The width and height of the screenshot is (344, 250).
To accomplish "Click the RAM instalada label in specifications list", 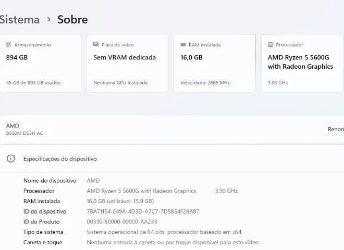I will (x=42, y=202).
